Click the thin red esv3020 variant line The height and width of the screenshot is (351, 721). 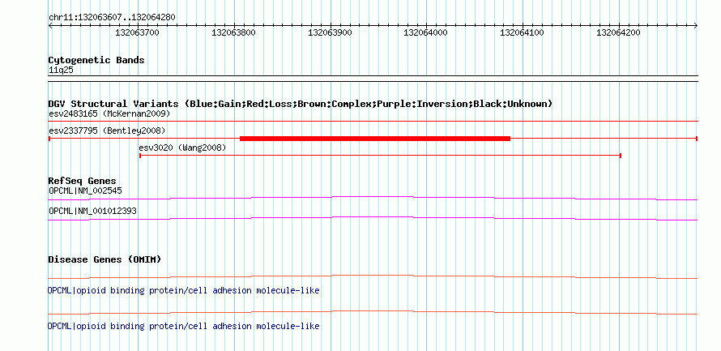380,156
